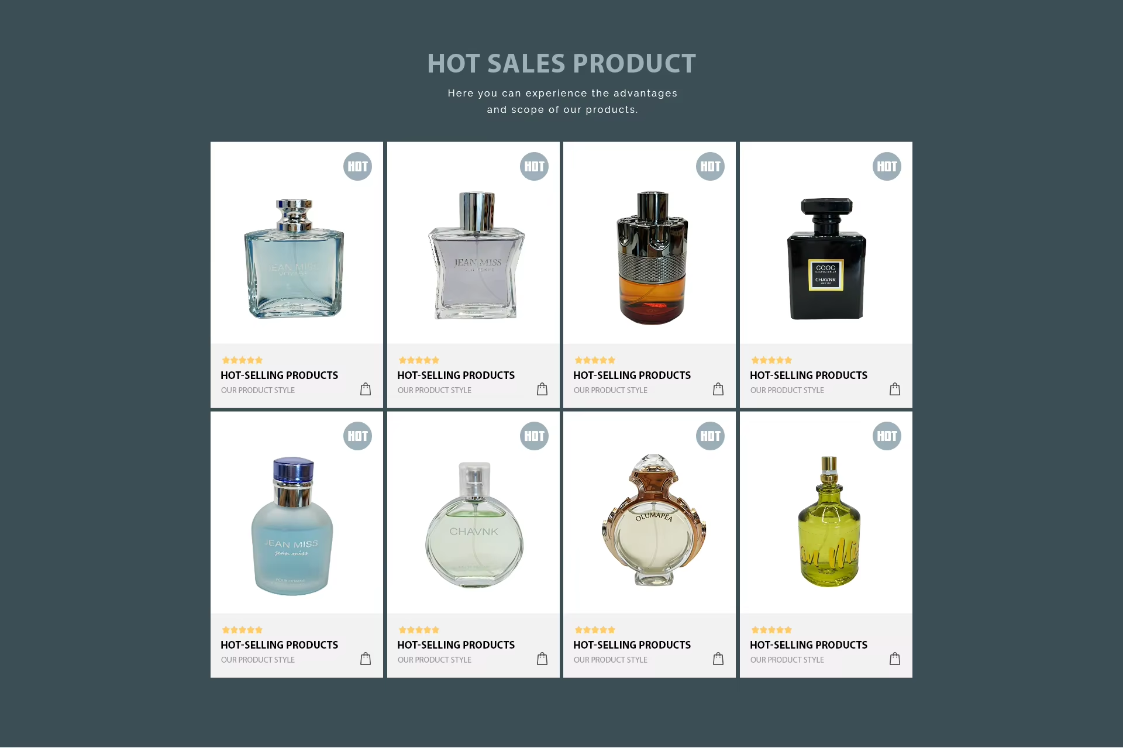The image size is (1123, 748).
Task: Add black Chavnk perfume to shopping bag
Action: click(x=895, y=389)
